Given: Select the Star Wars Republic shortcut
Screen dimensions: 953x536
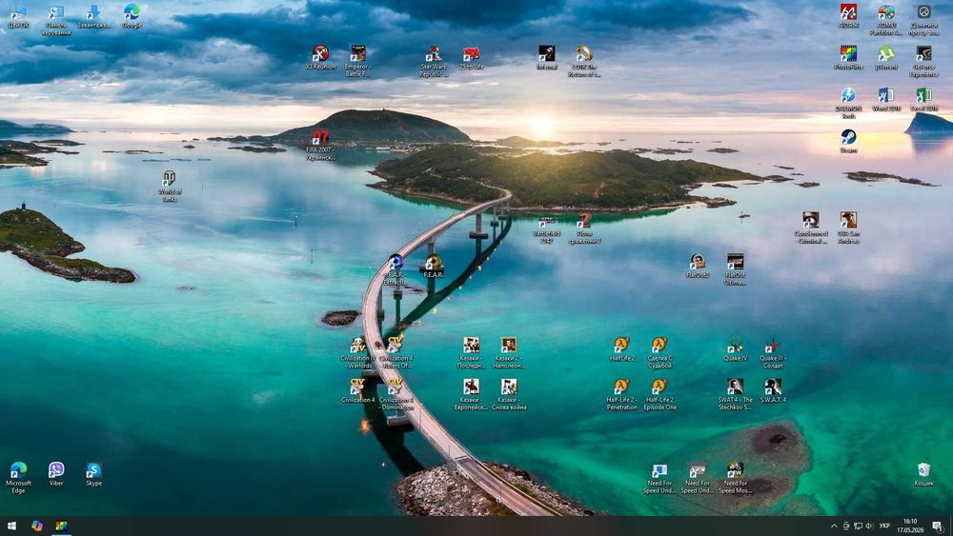Looking at the screenshot, I should 434,61.
